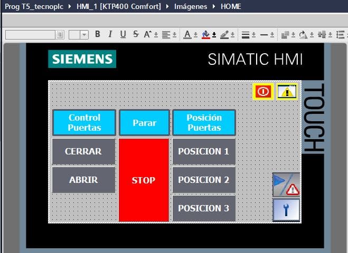The height and width of the screenshot is (253, 348).
Task: Click the font size increase icon
Action: pos(149,35)
